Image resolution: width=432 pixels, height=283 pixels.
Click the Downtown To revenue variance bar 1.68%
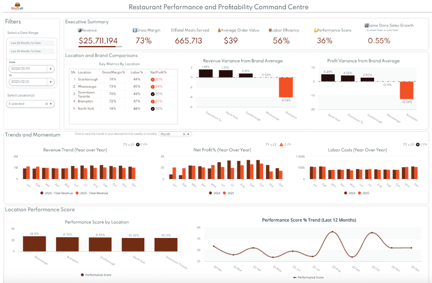[x=206, y=73]
